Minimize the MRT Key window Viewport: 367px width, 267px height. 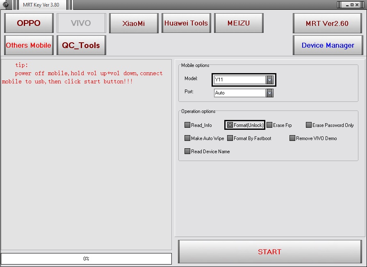347,5
